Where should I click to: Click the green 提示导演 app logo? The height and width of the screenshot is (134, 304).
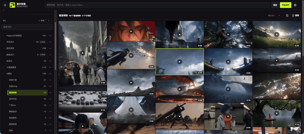point(12,5)
